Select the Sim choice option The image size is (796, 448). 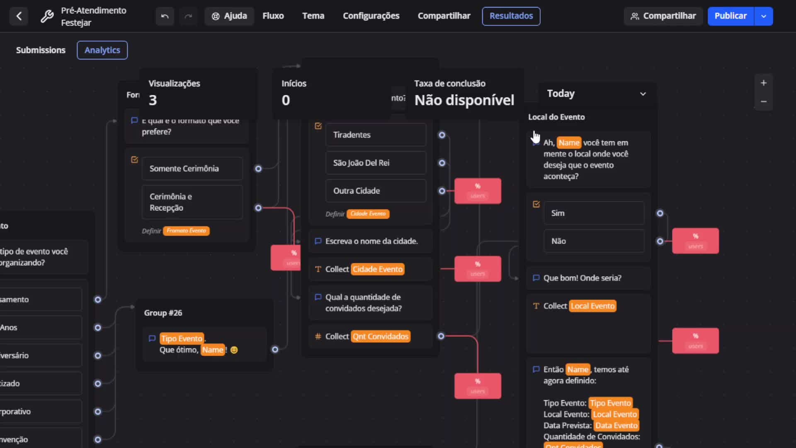pyautogui.click(x=594, y=213)
